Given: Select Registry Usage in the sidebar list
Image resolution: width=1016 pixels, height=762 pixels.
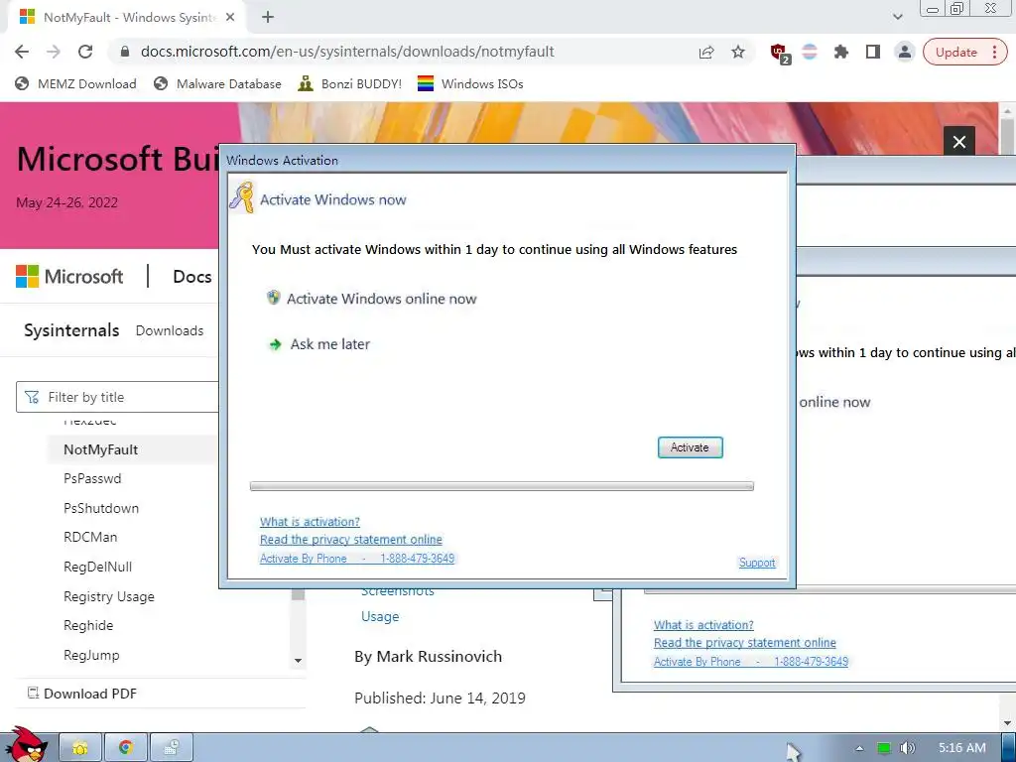Looking at the screenshot, I should [x=109, y=596].
